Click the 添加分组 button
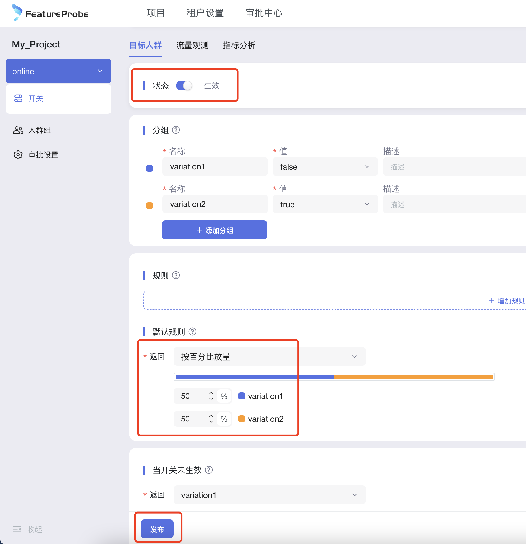Viewport: 526px width, 544px height. tap(214, 230)
